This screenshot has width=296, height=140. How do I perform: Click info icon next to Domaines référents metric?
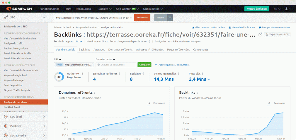tap(119, 74)
